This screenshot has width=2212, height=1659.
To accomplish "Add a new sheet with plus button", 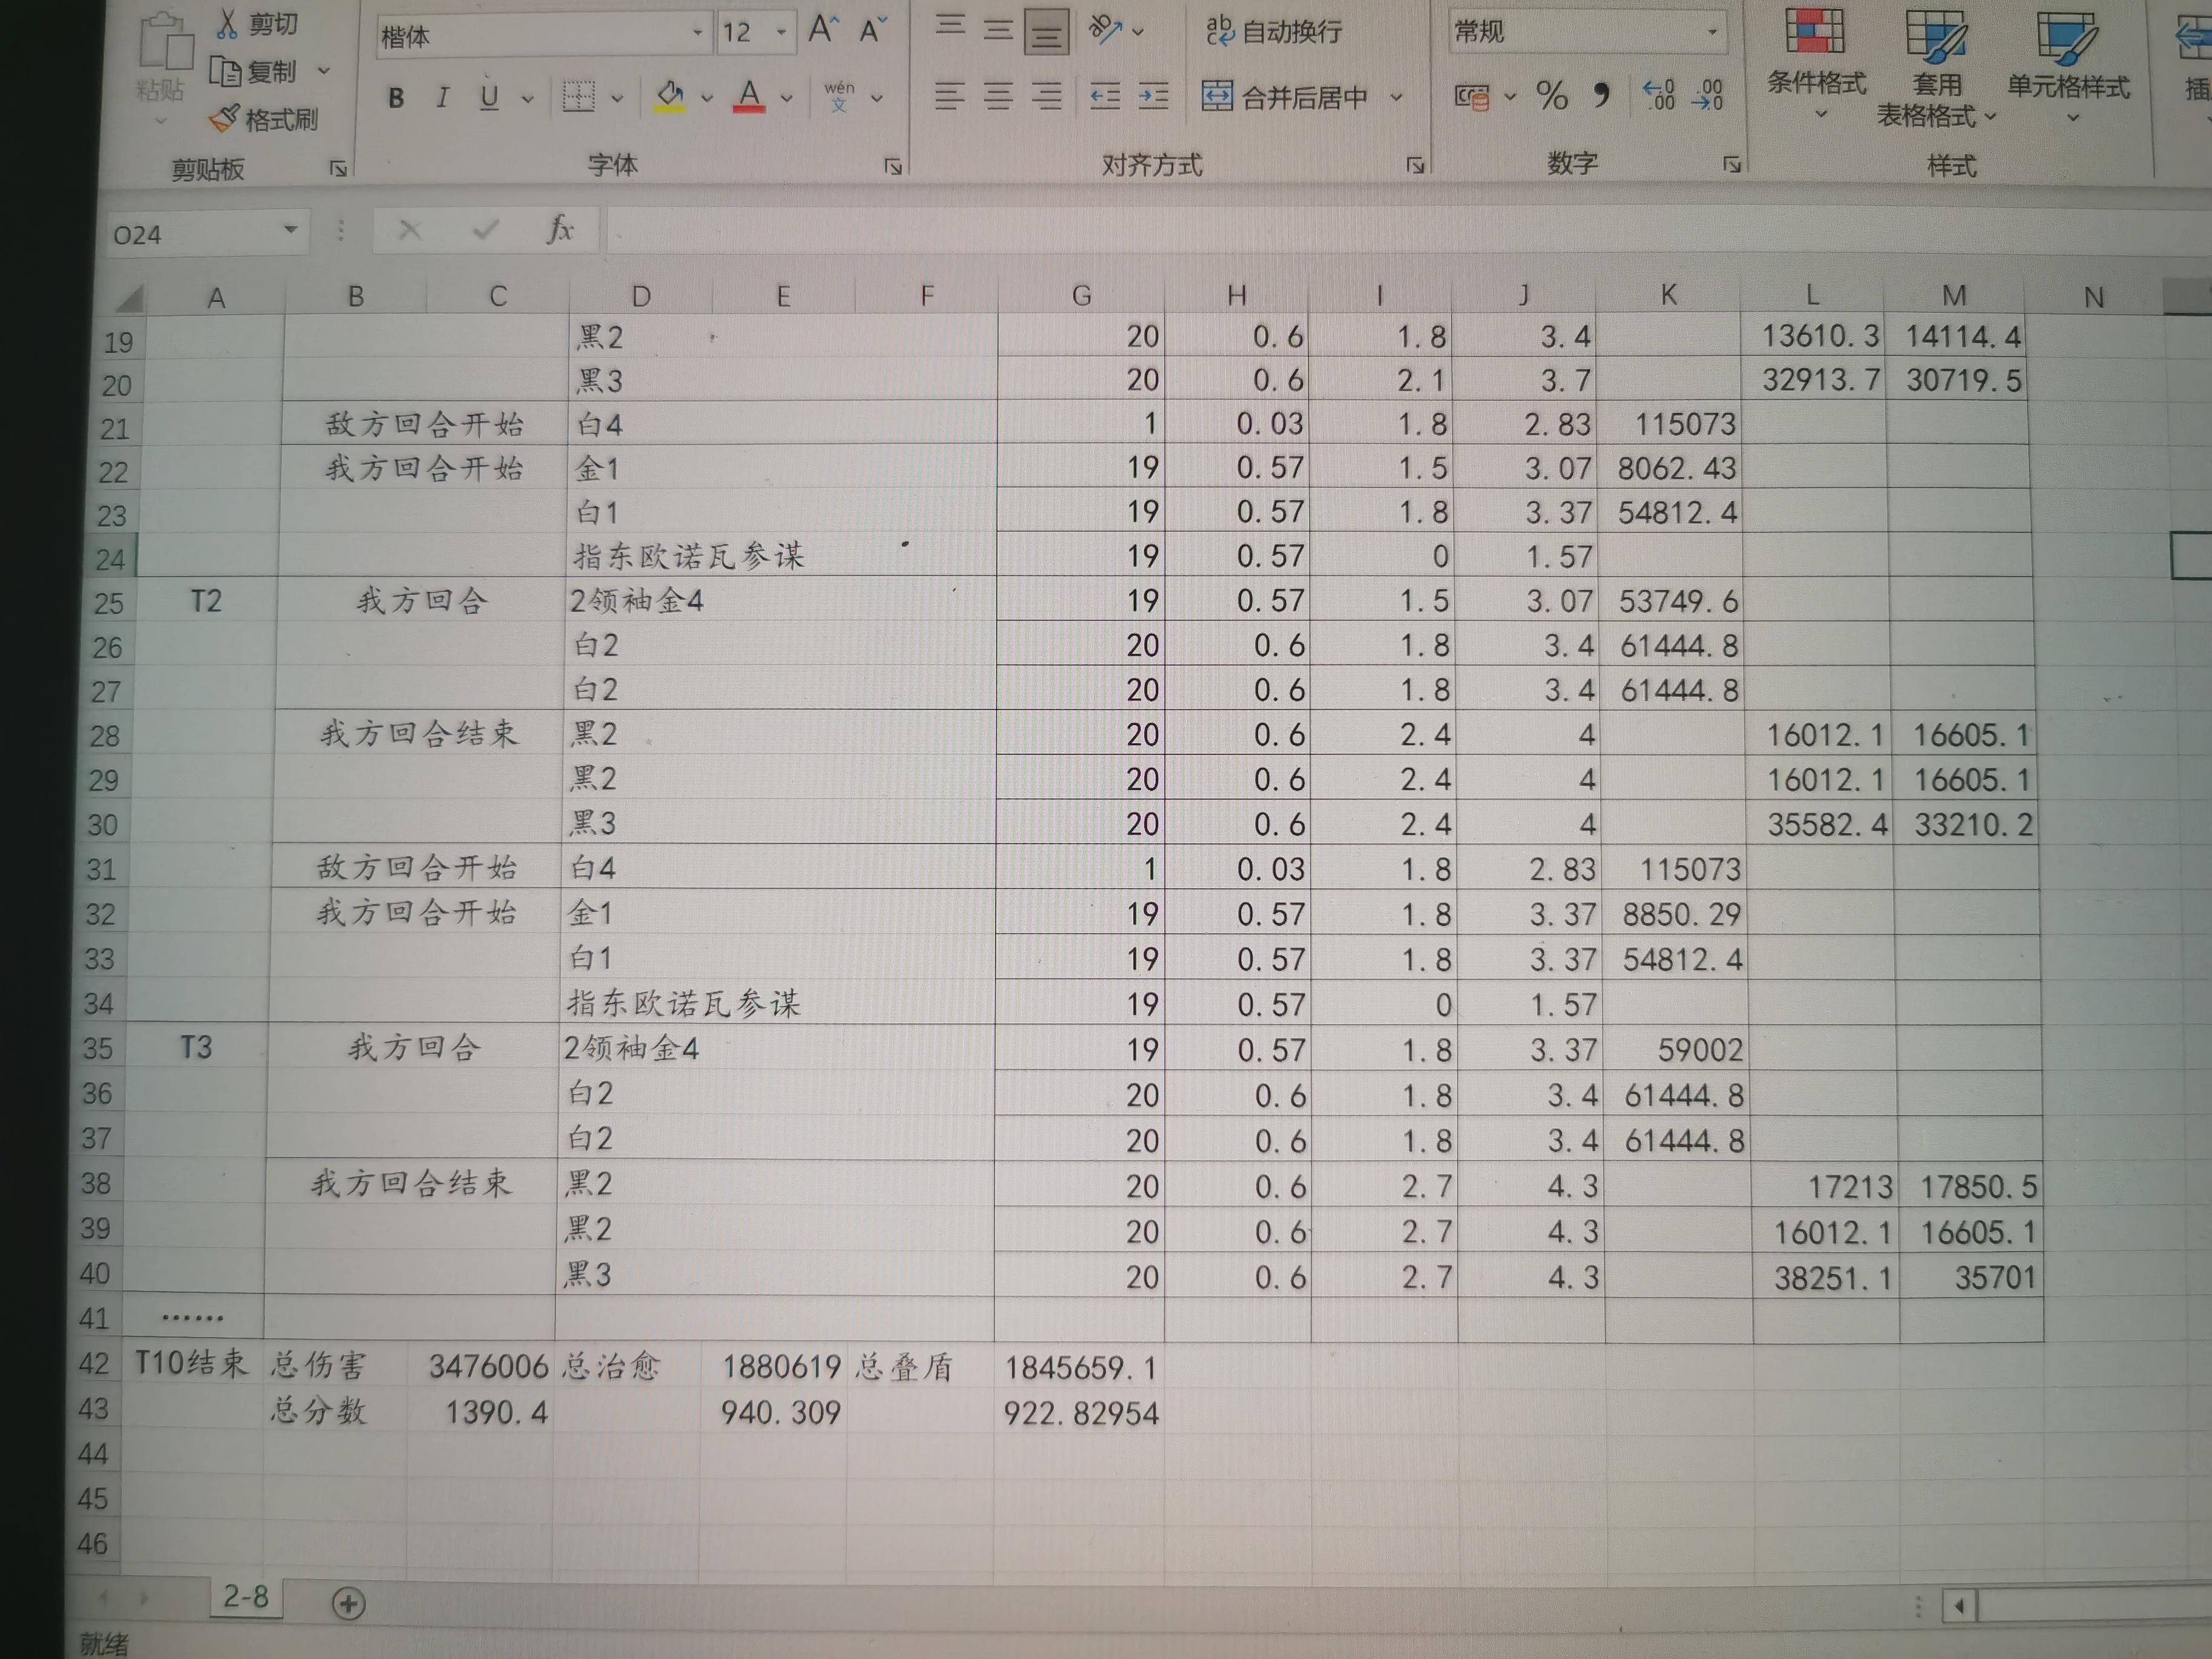I will (348, 1604).
